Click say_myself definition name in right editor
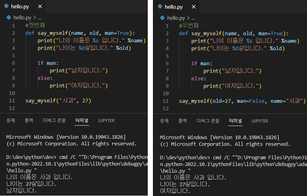The height and width of the screenshot is (196, 307). 206,33
